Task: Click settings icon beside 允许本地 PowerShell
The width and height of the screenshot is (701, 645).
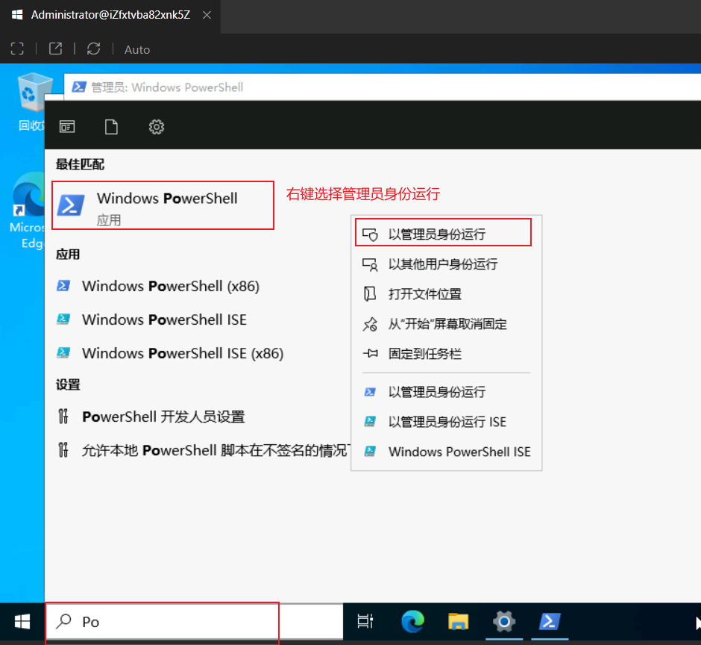Action: [63, 450]
